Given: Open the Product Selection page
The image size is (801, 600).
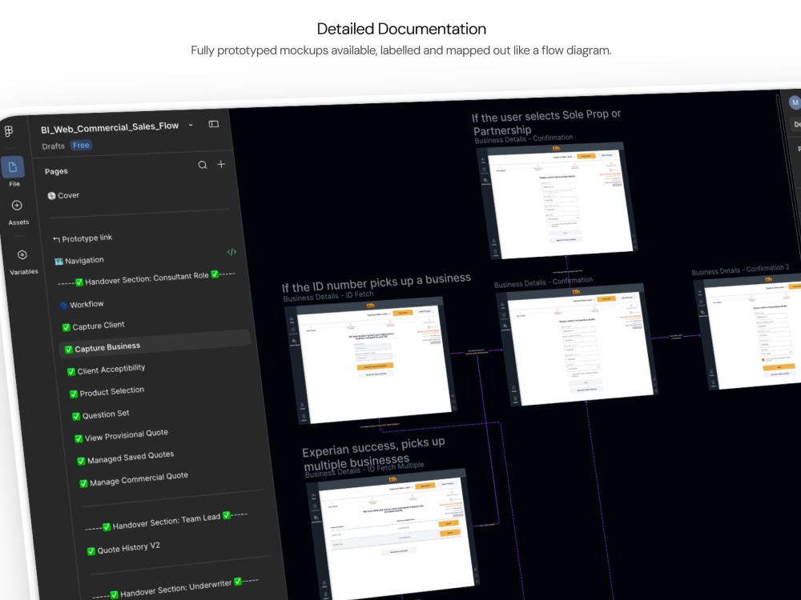Looking at the screenshot, I should tap(107, 392).
